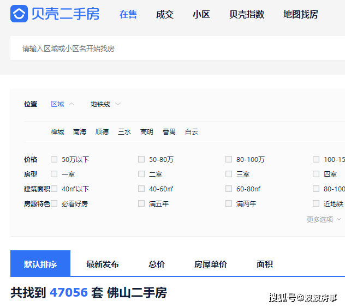Image resolution: width=345 pixels, height=307 pixels.
Task: Switch to the 在售 tab
Action: pos(128,14)
